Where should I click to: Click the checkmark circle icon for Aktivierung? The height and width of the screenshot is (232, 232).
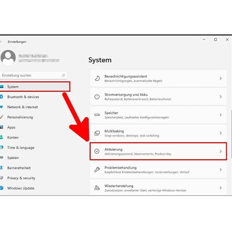click(x=97, y=151)
